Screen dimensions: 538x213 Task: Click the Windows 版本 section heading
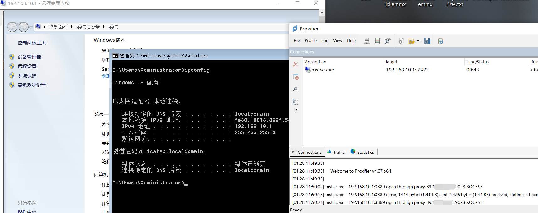tap(109, 40)
